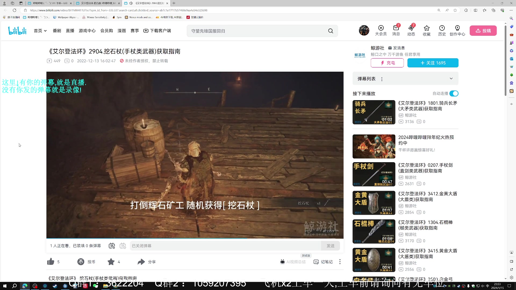Screen dimensions: 516x290
Task: Open the user avatar profile
Action: (364, 30)
